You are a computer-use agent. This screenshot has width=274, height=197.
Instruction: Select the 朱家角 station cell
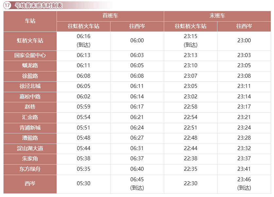(30, 159)
